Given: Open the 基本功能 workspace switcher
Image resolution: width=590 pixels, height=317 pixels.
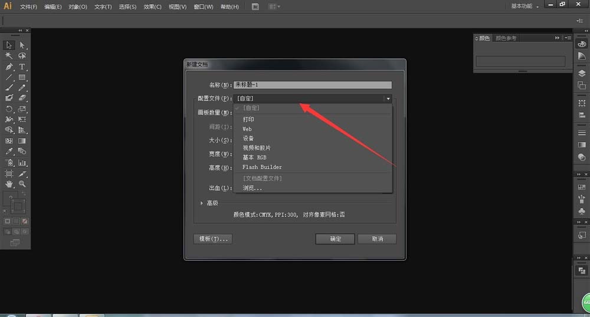Looking at the screenshot, I should click(x=525, y=6).
